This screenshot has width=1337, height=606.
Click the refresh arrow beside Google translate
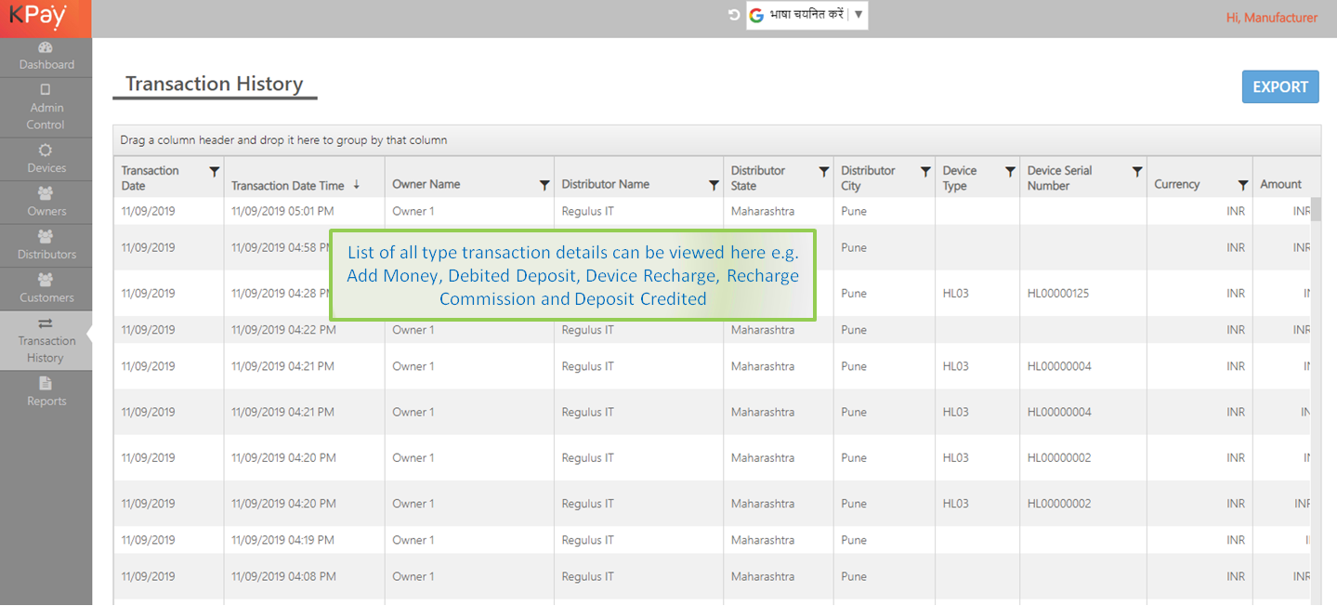coord(734,15)
